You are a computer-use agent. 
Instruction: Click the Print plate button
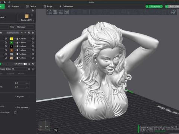(174, 6)
